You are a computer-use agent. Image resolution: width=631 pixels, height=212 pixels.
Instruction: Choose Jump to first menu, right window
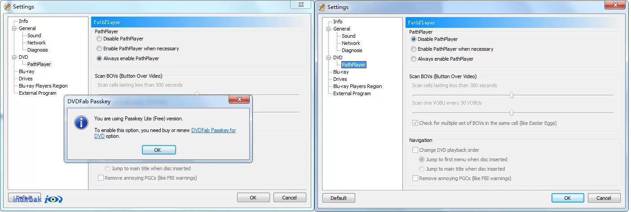coord(463,159)
